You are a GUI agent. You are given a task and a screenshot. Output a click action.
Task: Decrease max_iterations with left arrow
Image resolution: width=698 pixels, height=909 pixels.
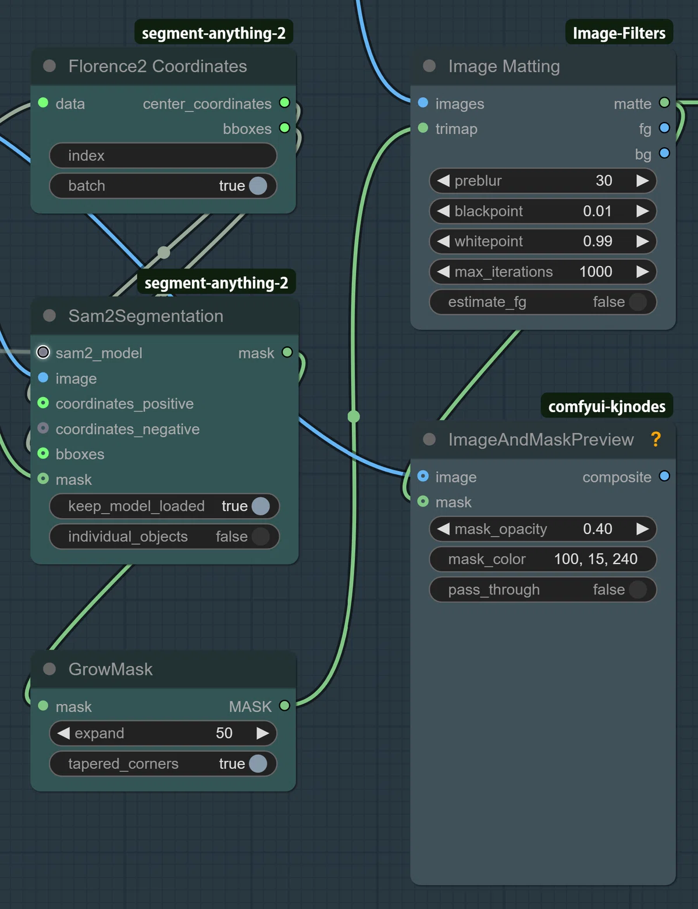(443, 271)
